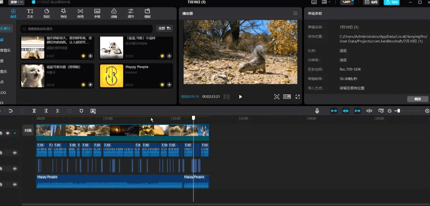This screenshot has width=430, height=206.
Task: Open the 字幕 (Captions) panel icon
Action: pyautogui.click(x=97, y=13)
